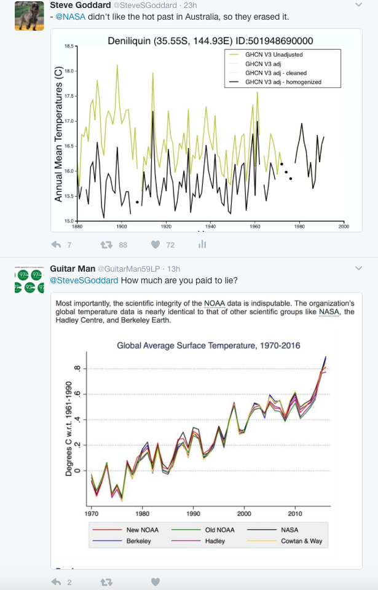Retweet Steve Goddard's Deniliquin tweet

coord(106,245)
